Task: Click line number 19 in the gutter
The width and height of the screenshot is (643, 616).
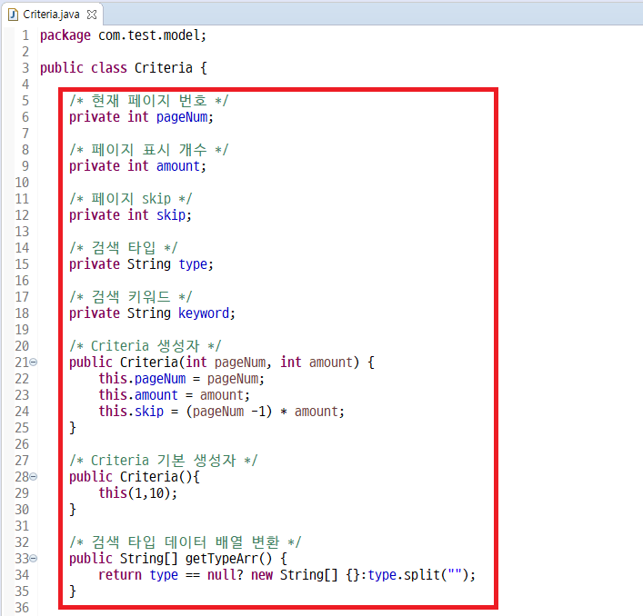Action: pos(22,330)
